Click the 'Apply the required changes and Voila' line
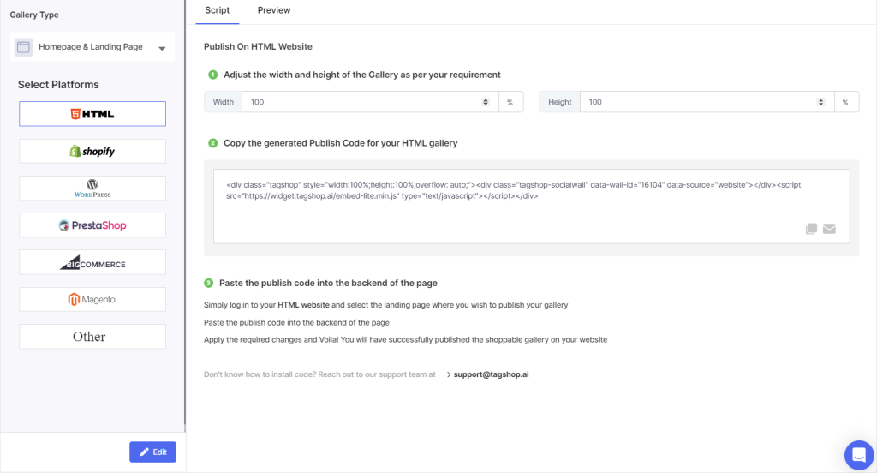This screenshot has width=877, height=473. tap(405, 340)
